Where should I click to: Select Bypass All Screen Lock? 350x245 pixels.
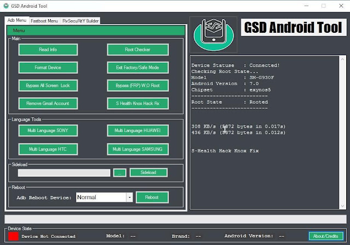click(x=48, y=86)
